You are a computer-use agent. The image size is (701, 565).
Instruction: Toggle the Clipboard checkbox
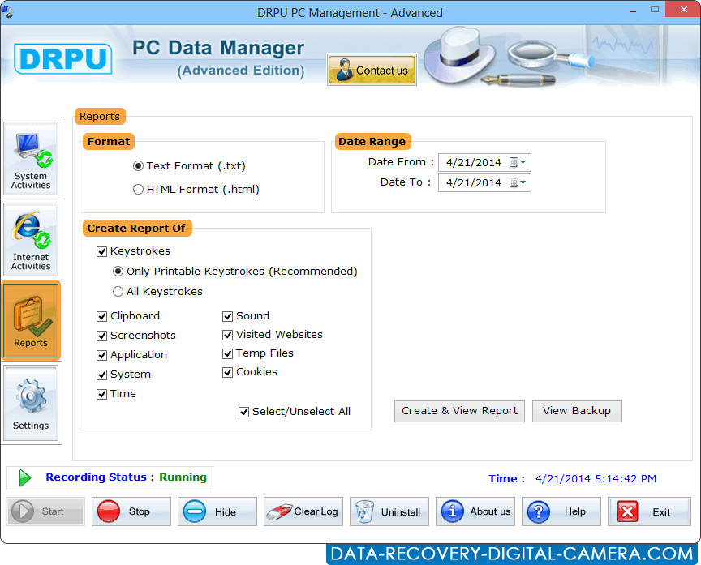coord(102,316)
